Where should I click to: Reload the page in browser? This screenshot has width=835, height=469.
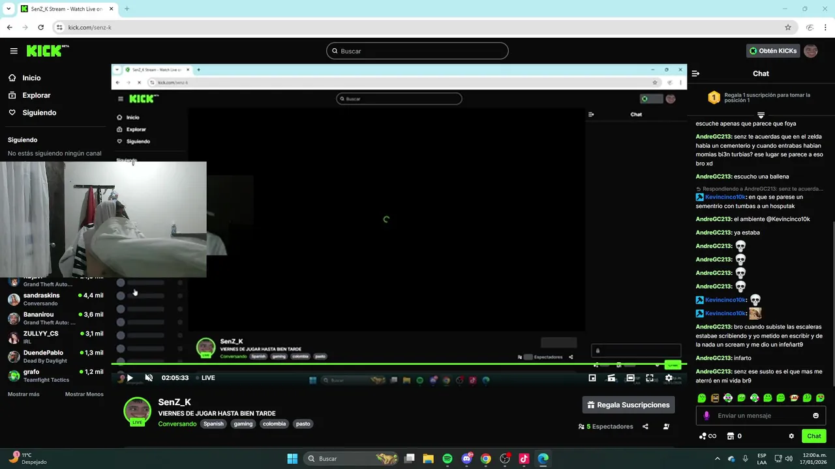click(40, 27)
